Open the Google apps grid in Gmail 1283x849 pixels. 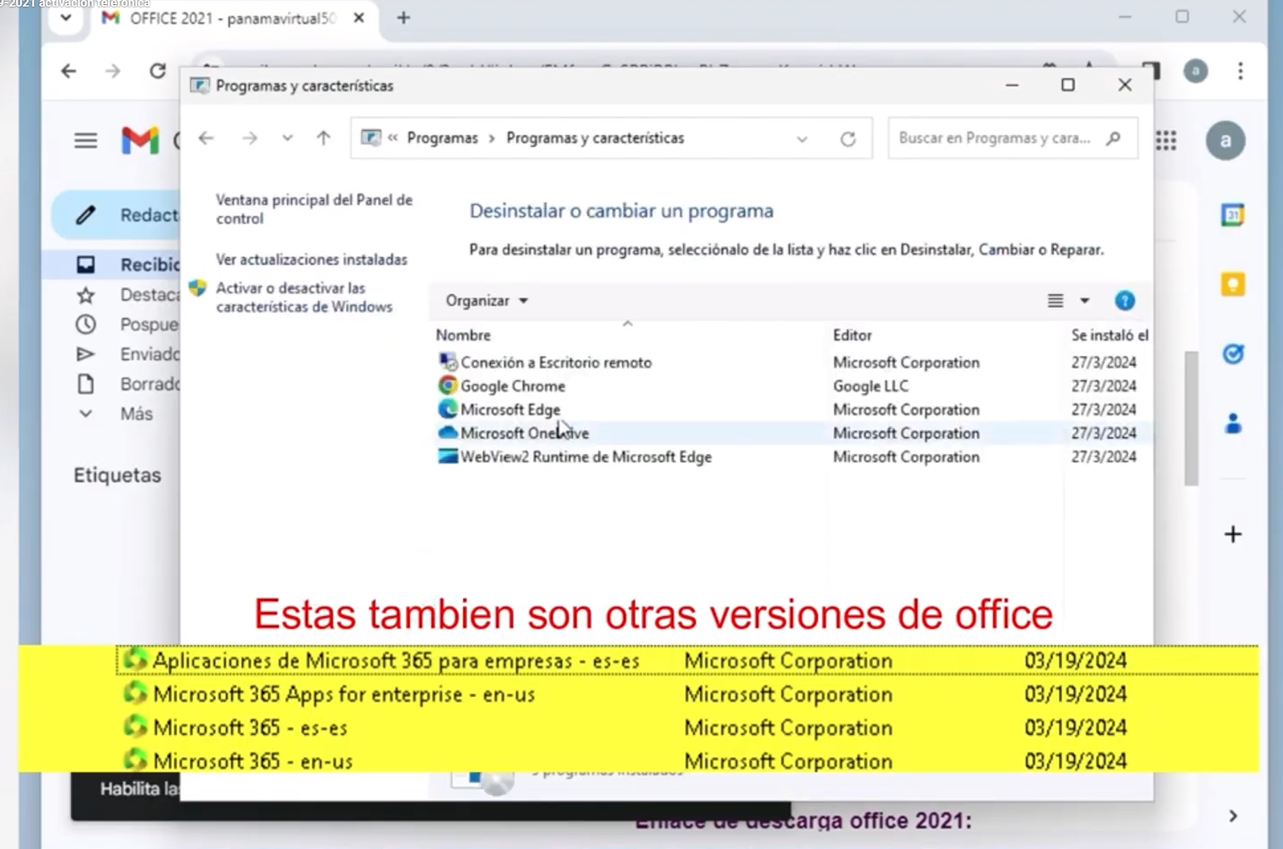coord(1166,140)
